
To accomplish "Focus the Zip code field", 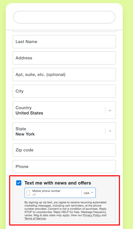I will click(64, 150).
